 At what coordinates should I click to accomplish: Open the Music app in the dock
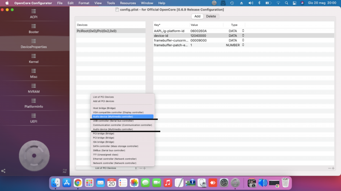click(x=168, y=183)
